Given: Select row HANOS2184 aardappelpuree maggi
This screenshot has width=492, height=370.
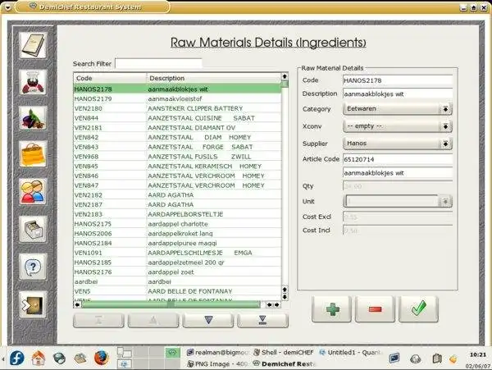Looking at the screenshot, I should pos(177,243).
